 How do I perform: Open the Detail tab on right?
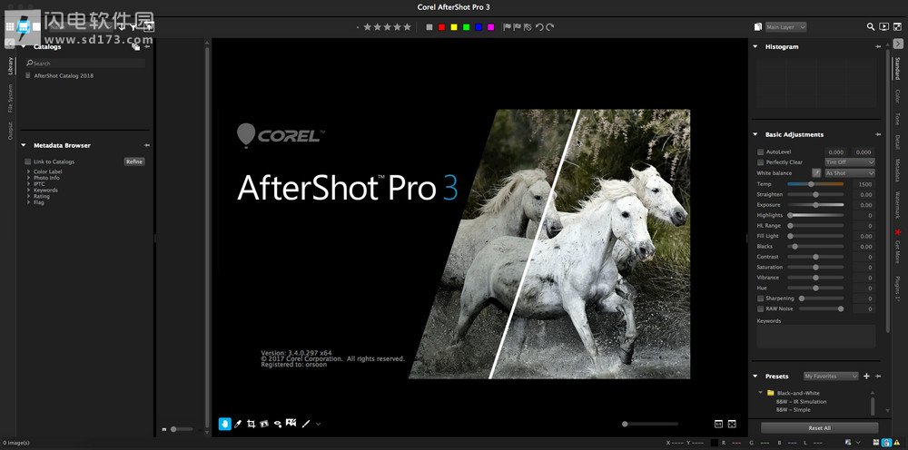tap(897, 142)
